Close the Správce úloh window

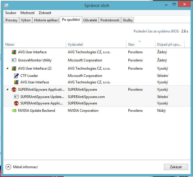tap(184, 4)
